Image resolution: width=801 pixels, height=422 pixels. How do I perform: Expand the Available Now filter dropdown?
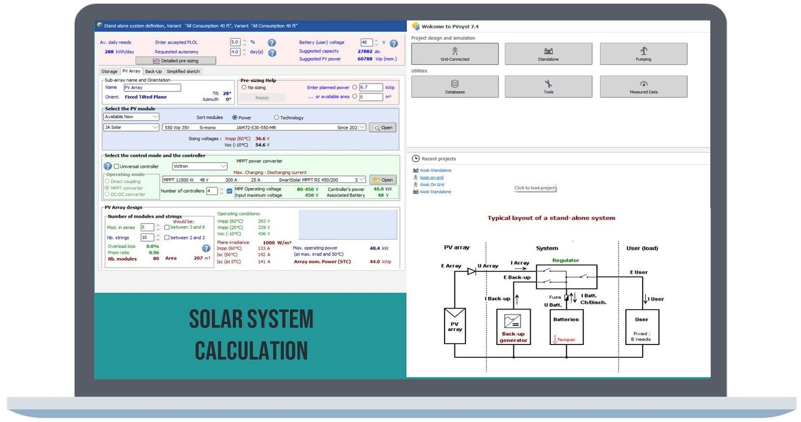tap(155, 117)
